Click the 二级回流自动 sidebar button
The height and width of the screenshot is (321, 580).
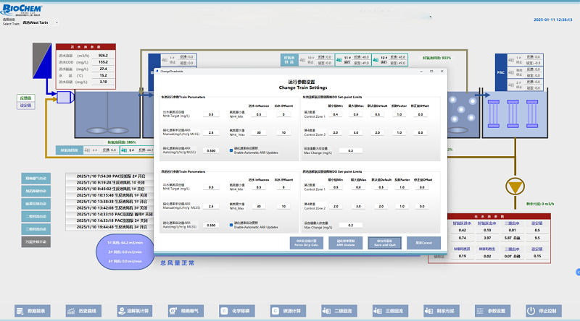point(36,217)
